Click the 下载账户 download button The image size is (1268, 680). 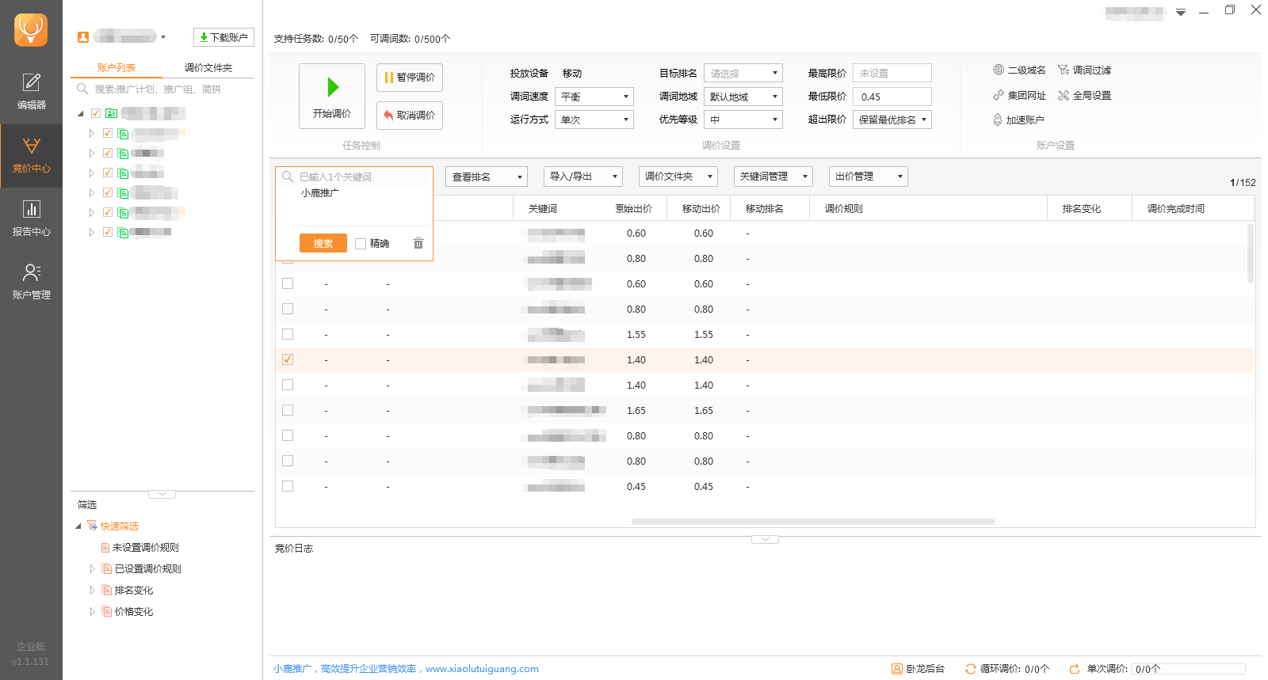(x=223, y=37)
